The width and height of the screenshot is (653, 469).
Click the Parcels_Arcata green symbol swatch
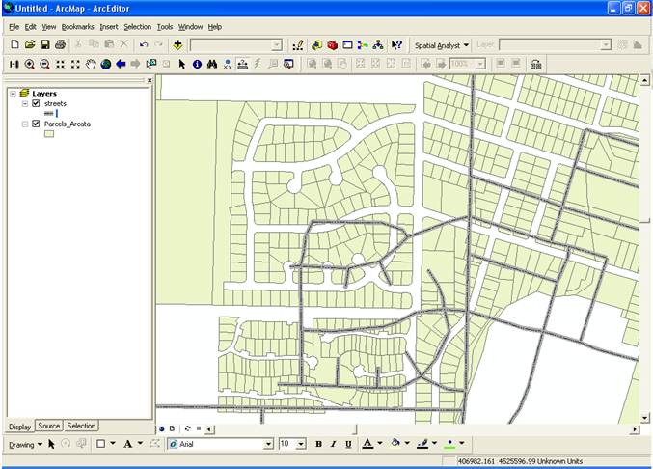point(49,135)
